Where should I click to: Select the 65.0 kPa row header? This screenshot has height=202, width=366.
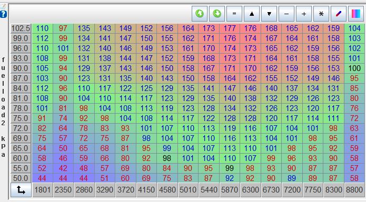point(21,148)
